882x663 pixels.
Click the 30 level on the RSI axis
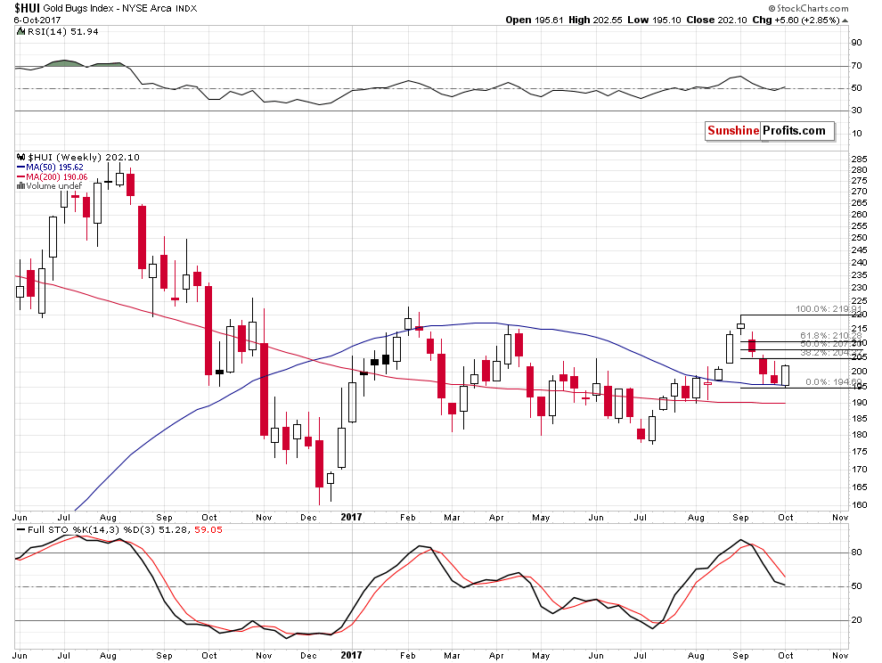tap(856, 110)
